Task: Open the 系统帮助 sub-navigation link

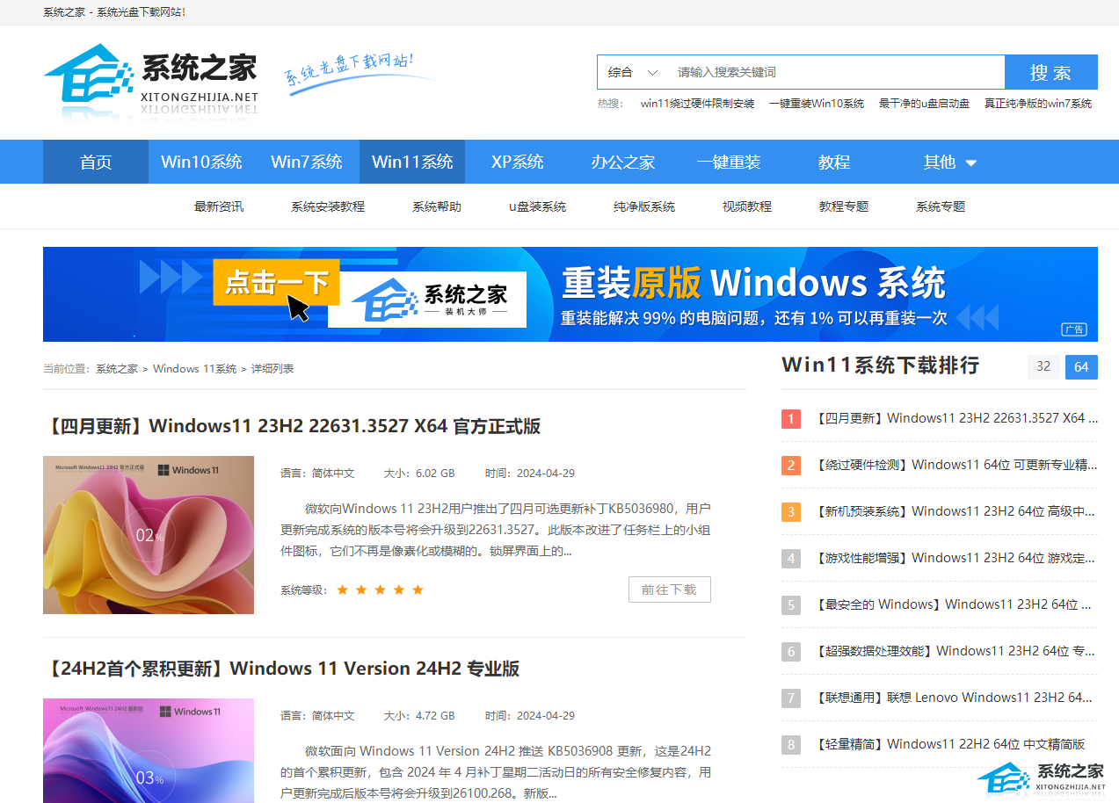Action: coord(437,206)
